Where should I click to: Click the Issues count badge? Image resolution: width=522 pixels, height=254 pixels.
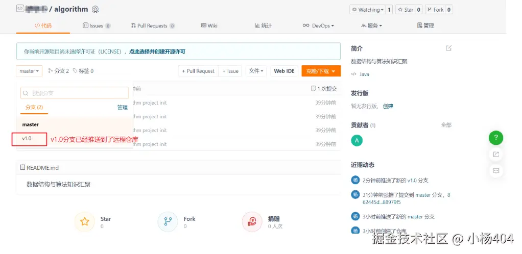[x=108, y=26]
